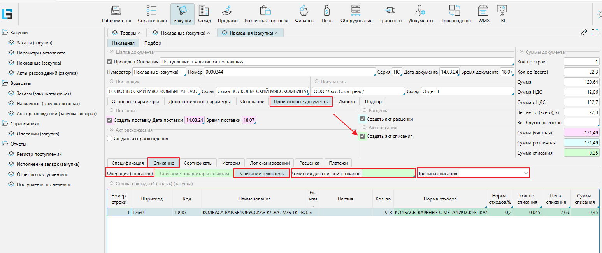
Task: Click the Финансы piggy bank icon
Action: pos(304,11)
